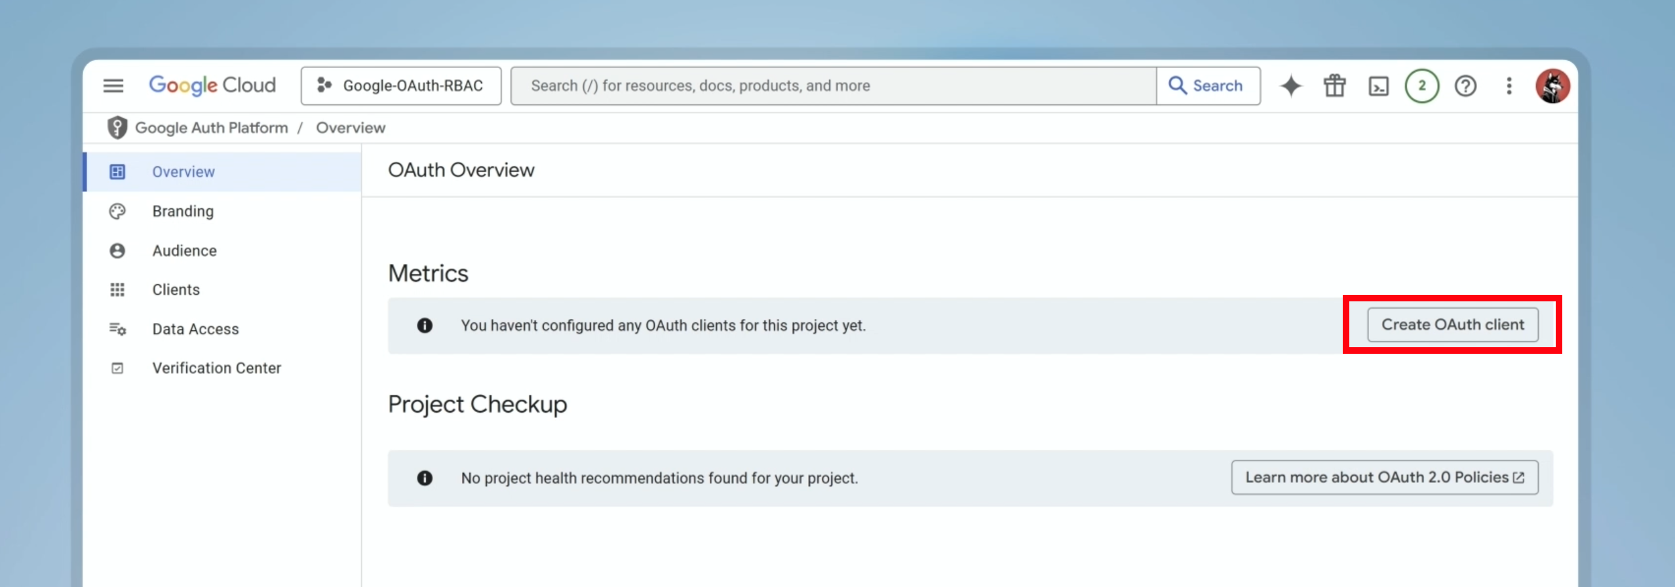Click "You haven't configured any OAuth clients" text
This screenshot has height=587, width=1675.
click(x=663, y=326)
